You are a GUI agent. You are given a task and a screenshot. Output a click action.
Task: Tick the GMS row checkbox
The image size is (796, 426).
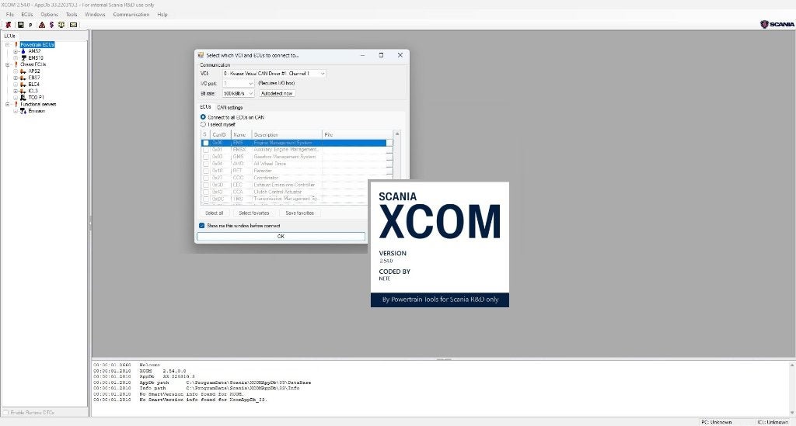[205, 157]
